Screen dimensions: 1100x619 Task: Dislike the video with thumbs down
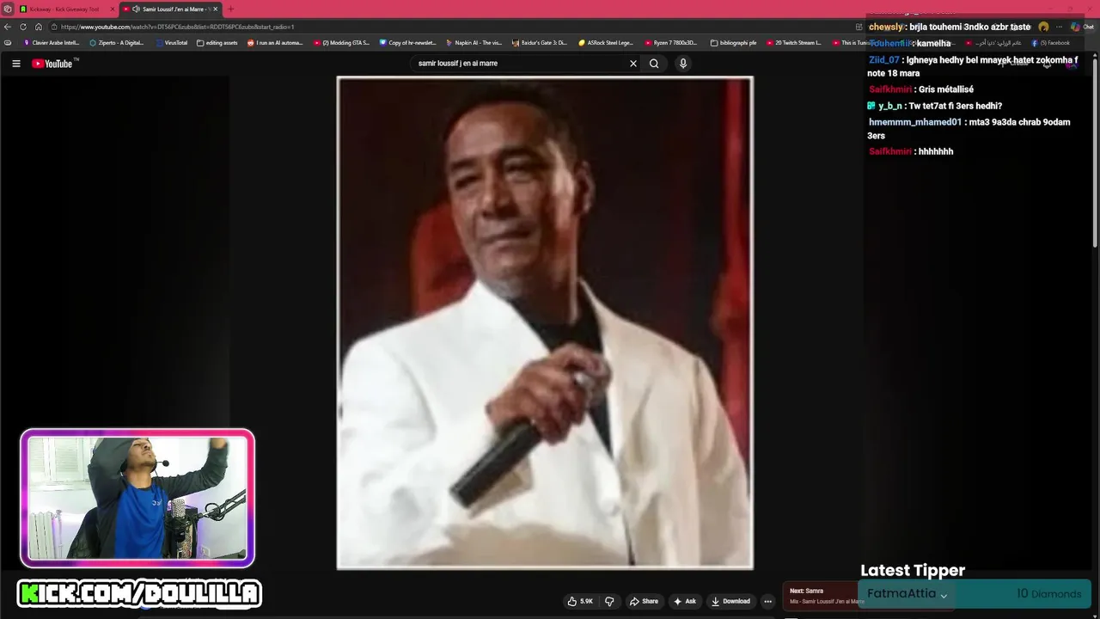pos(609,602)
